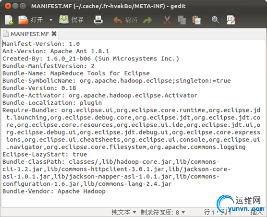Open Find and Replace icon
The height and width of the screenshot is (217, 267).
pyautogui.click(x=231, y=20)
